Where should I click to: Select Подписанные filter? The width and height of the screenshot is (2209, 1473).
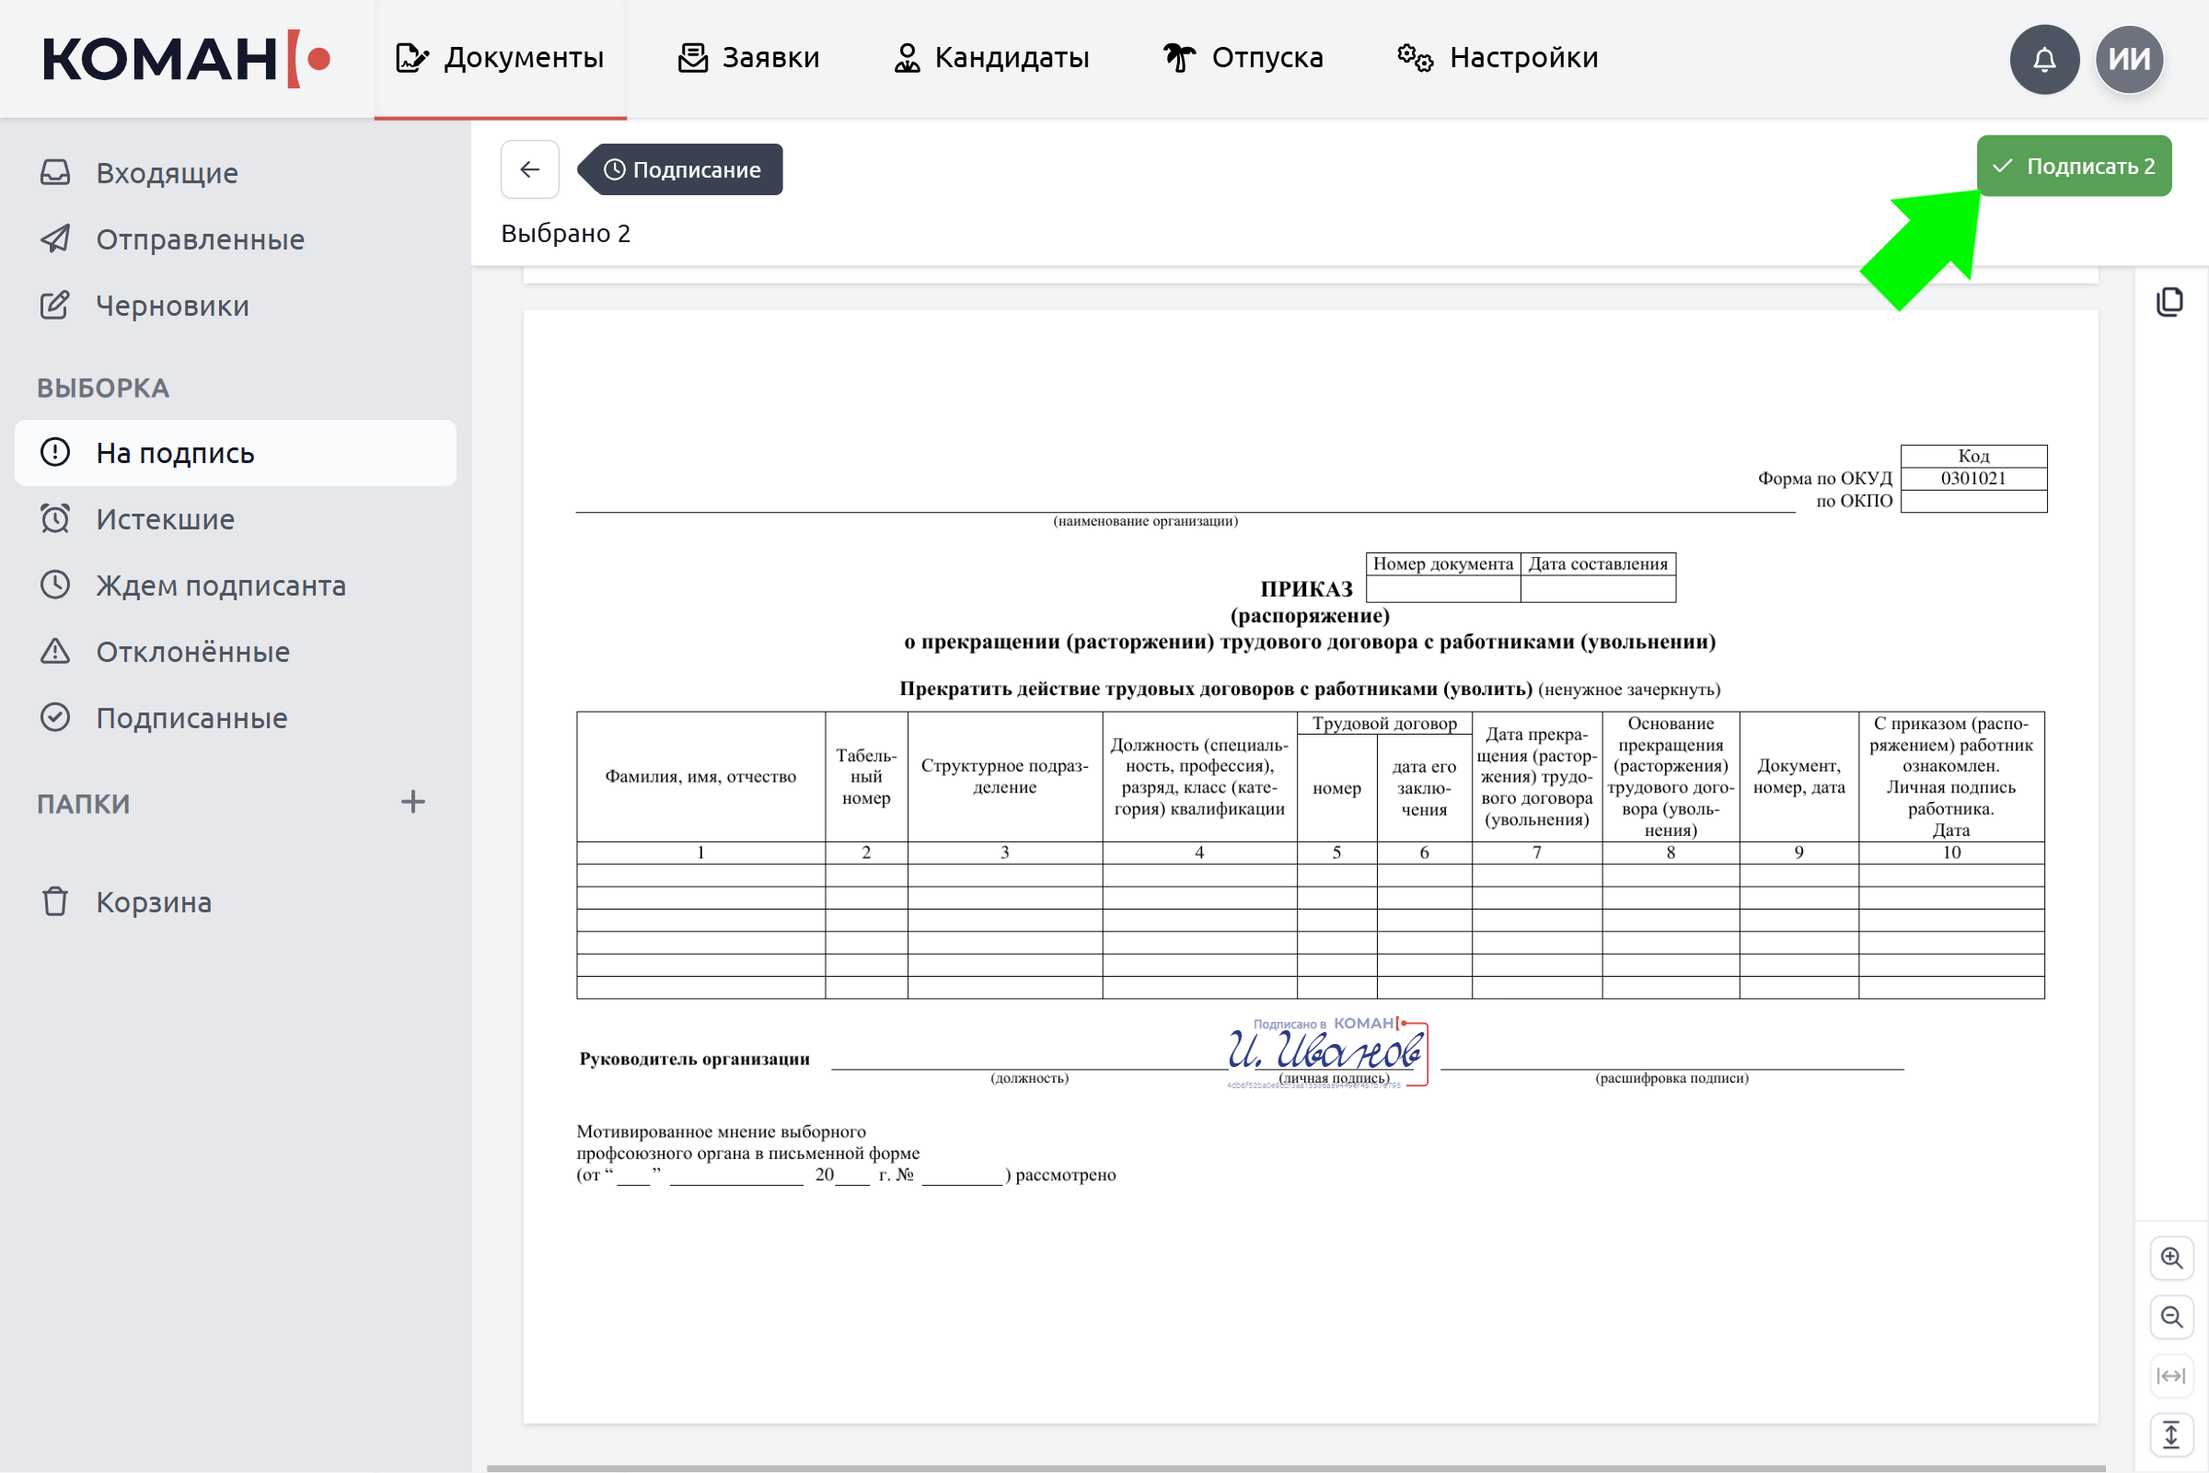[235, 718]
